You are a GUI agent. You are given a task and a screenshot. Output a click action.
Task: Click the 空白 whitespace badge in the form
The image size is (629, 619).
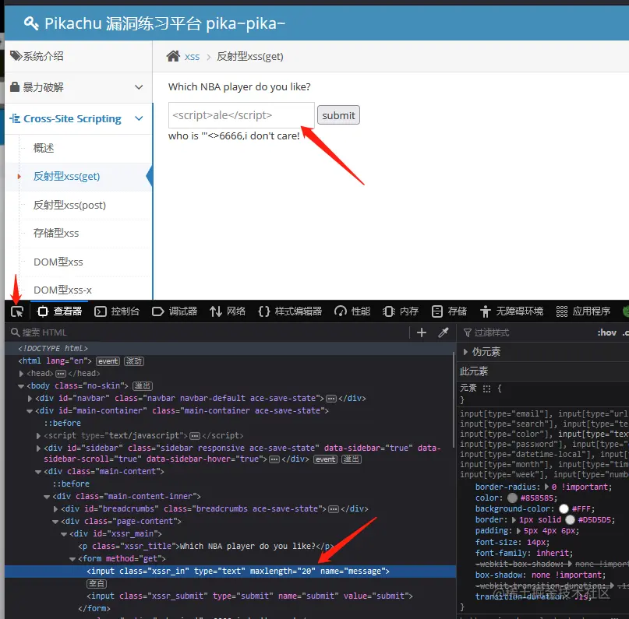(x=97, y=584)
